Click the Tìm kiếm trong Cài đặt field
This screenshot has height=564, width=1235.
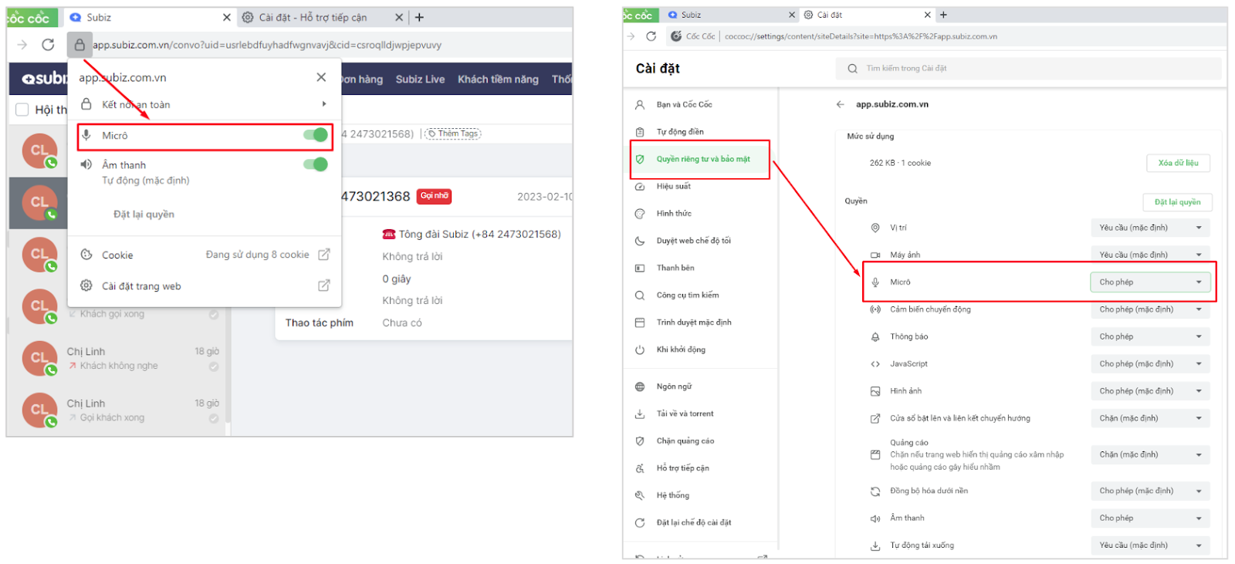click(x=1034, y=69)
